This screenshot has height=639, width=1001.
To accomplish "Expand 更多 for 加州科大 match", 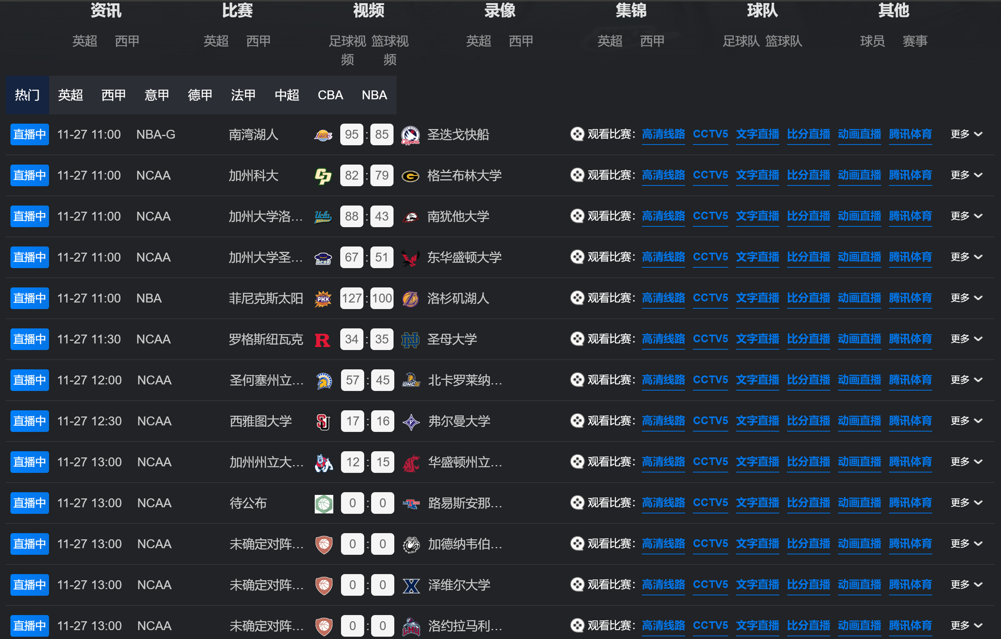I will (x=967, y=175).
